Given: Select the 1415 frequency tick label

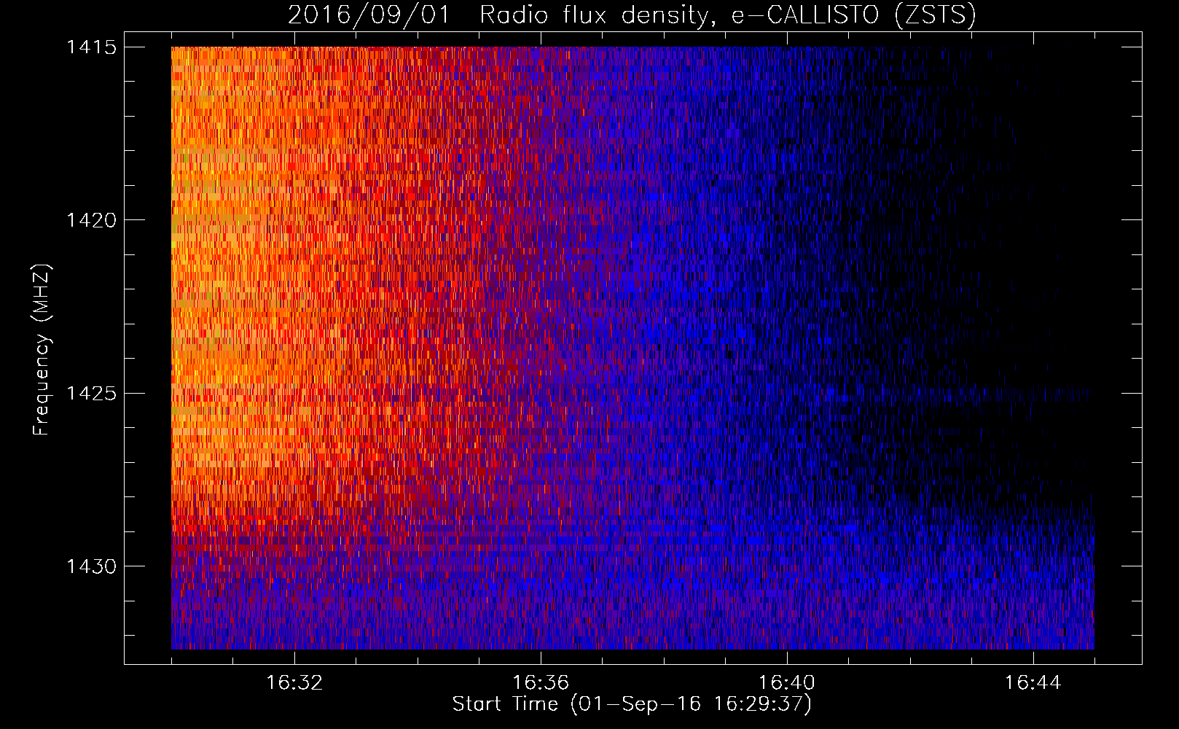Looking at the screenshot, I should pyautogui.click(x=91, y=47).
